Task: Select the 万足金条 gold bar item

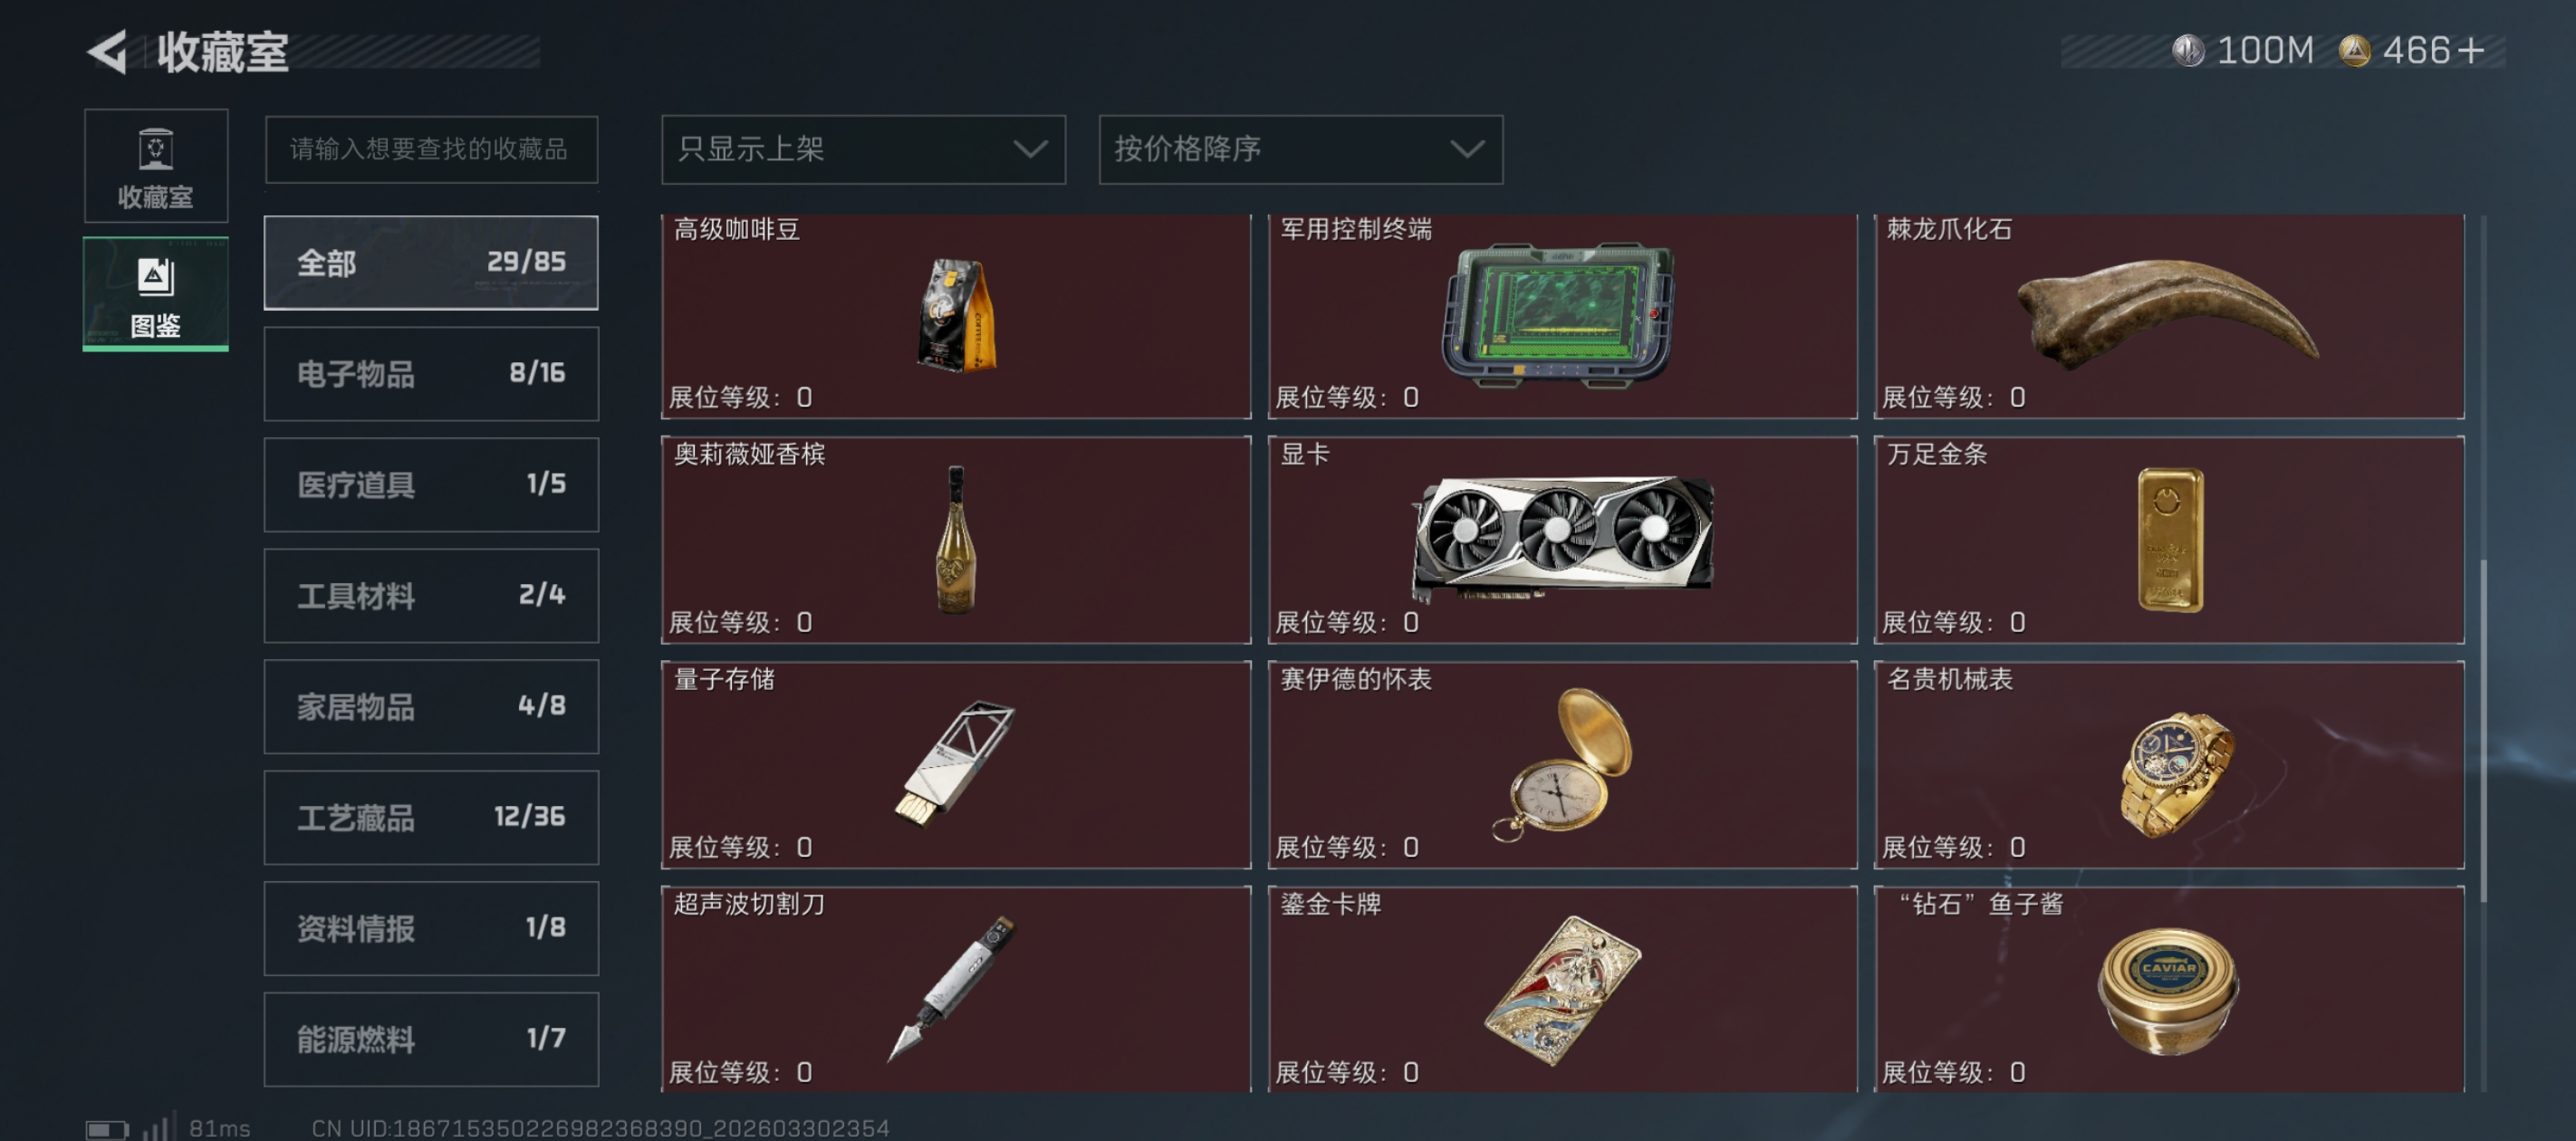Action: point(2168,539)
